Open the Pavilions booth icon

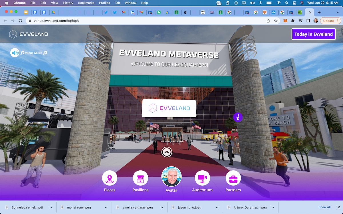[140, 178]
